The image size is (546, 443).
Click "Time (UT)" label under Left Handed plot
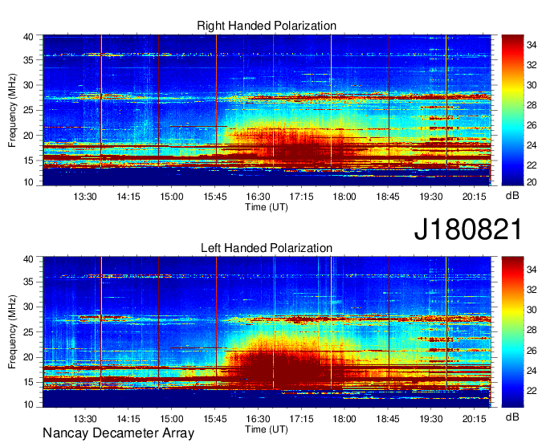[267, 429]
